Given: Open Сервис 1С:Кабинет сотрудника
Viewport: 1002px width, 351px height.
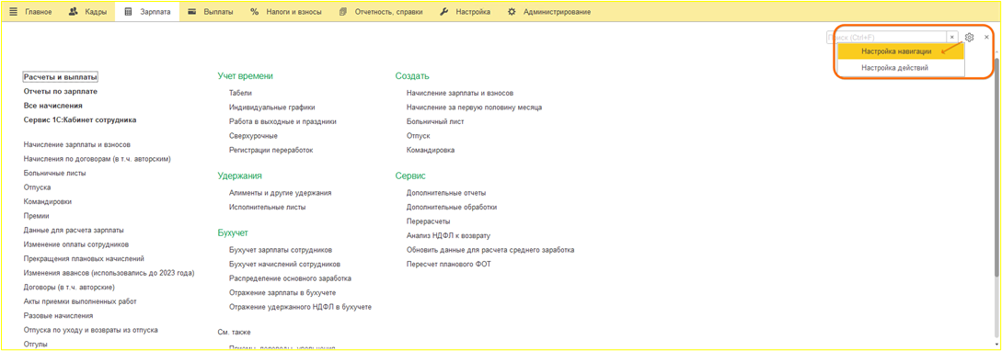Looking at the screenshot, I should pyautogui.click(x=80, y=119).
